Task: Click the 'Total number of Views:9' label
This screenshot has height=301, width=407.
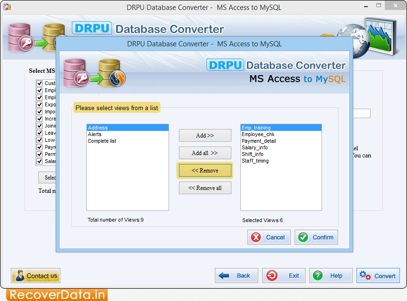Action: pyautogui.click(x=116, y=220)
